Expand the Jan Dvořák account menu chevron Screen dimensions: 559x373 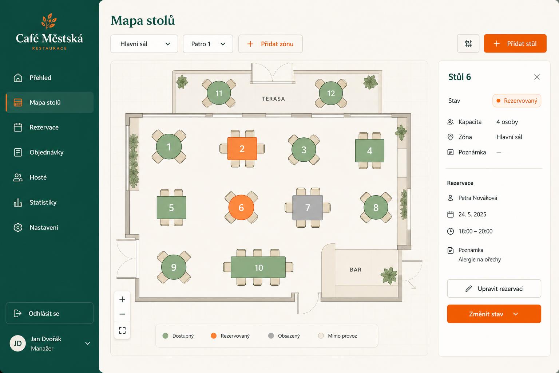[x=87, y=343]
